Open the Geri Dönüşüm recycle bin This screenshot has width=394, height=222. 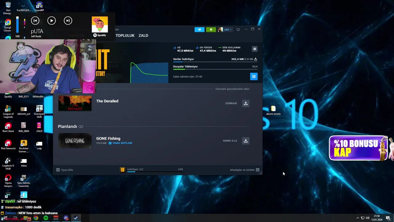click(x=8, y=8)
